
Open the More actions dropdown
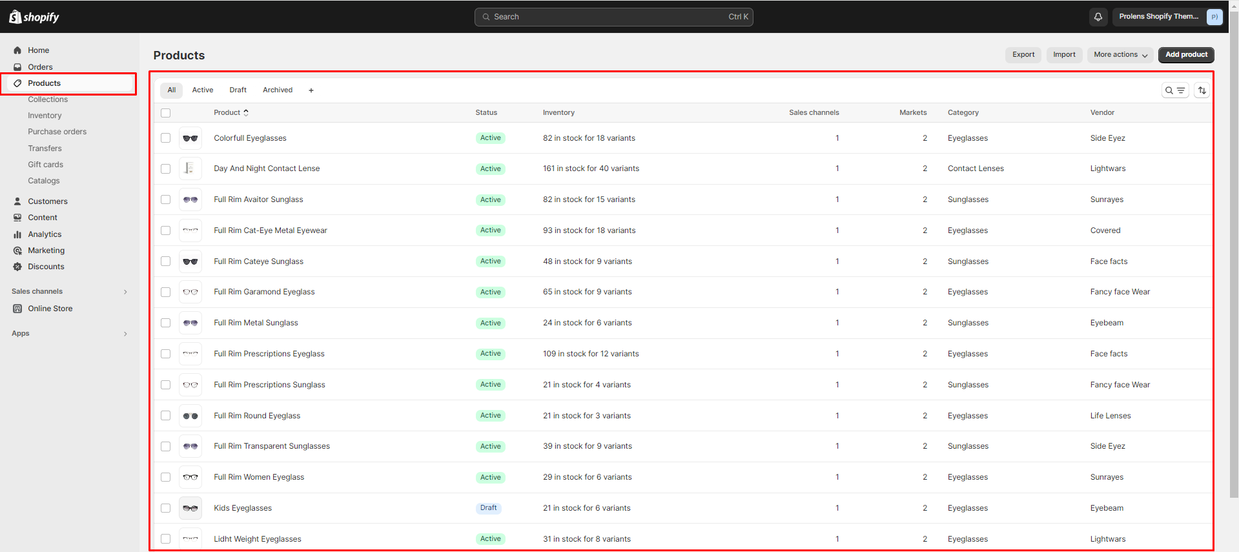[x=1120, y=55]
